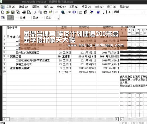The height and width of the screenshot is (124, 147).
Task: Create a new project file
Action: coord(3,12)
